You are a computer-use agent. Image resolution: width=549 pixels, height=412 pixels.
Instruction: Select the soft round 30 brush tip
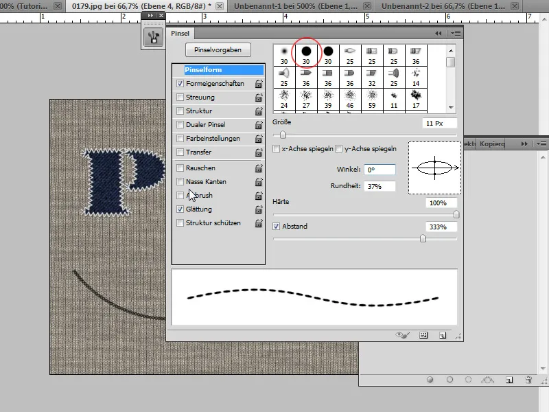click(284, 55)
